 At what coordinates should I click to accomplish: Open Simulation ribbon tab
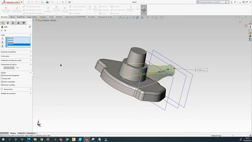pyautogui.click(x=92, y=17)
